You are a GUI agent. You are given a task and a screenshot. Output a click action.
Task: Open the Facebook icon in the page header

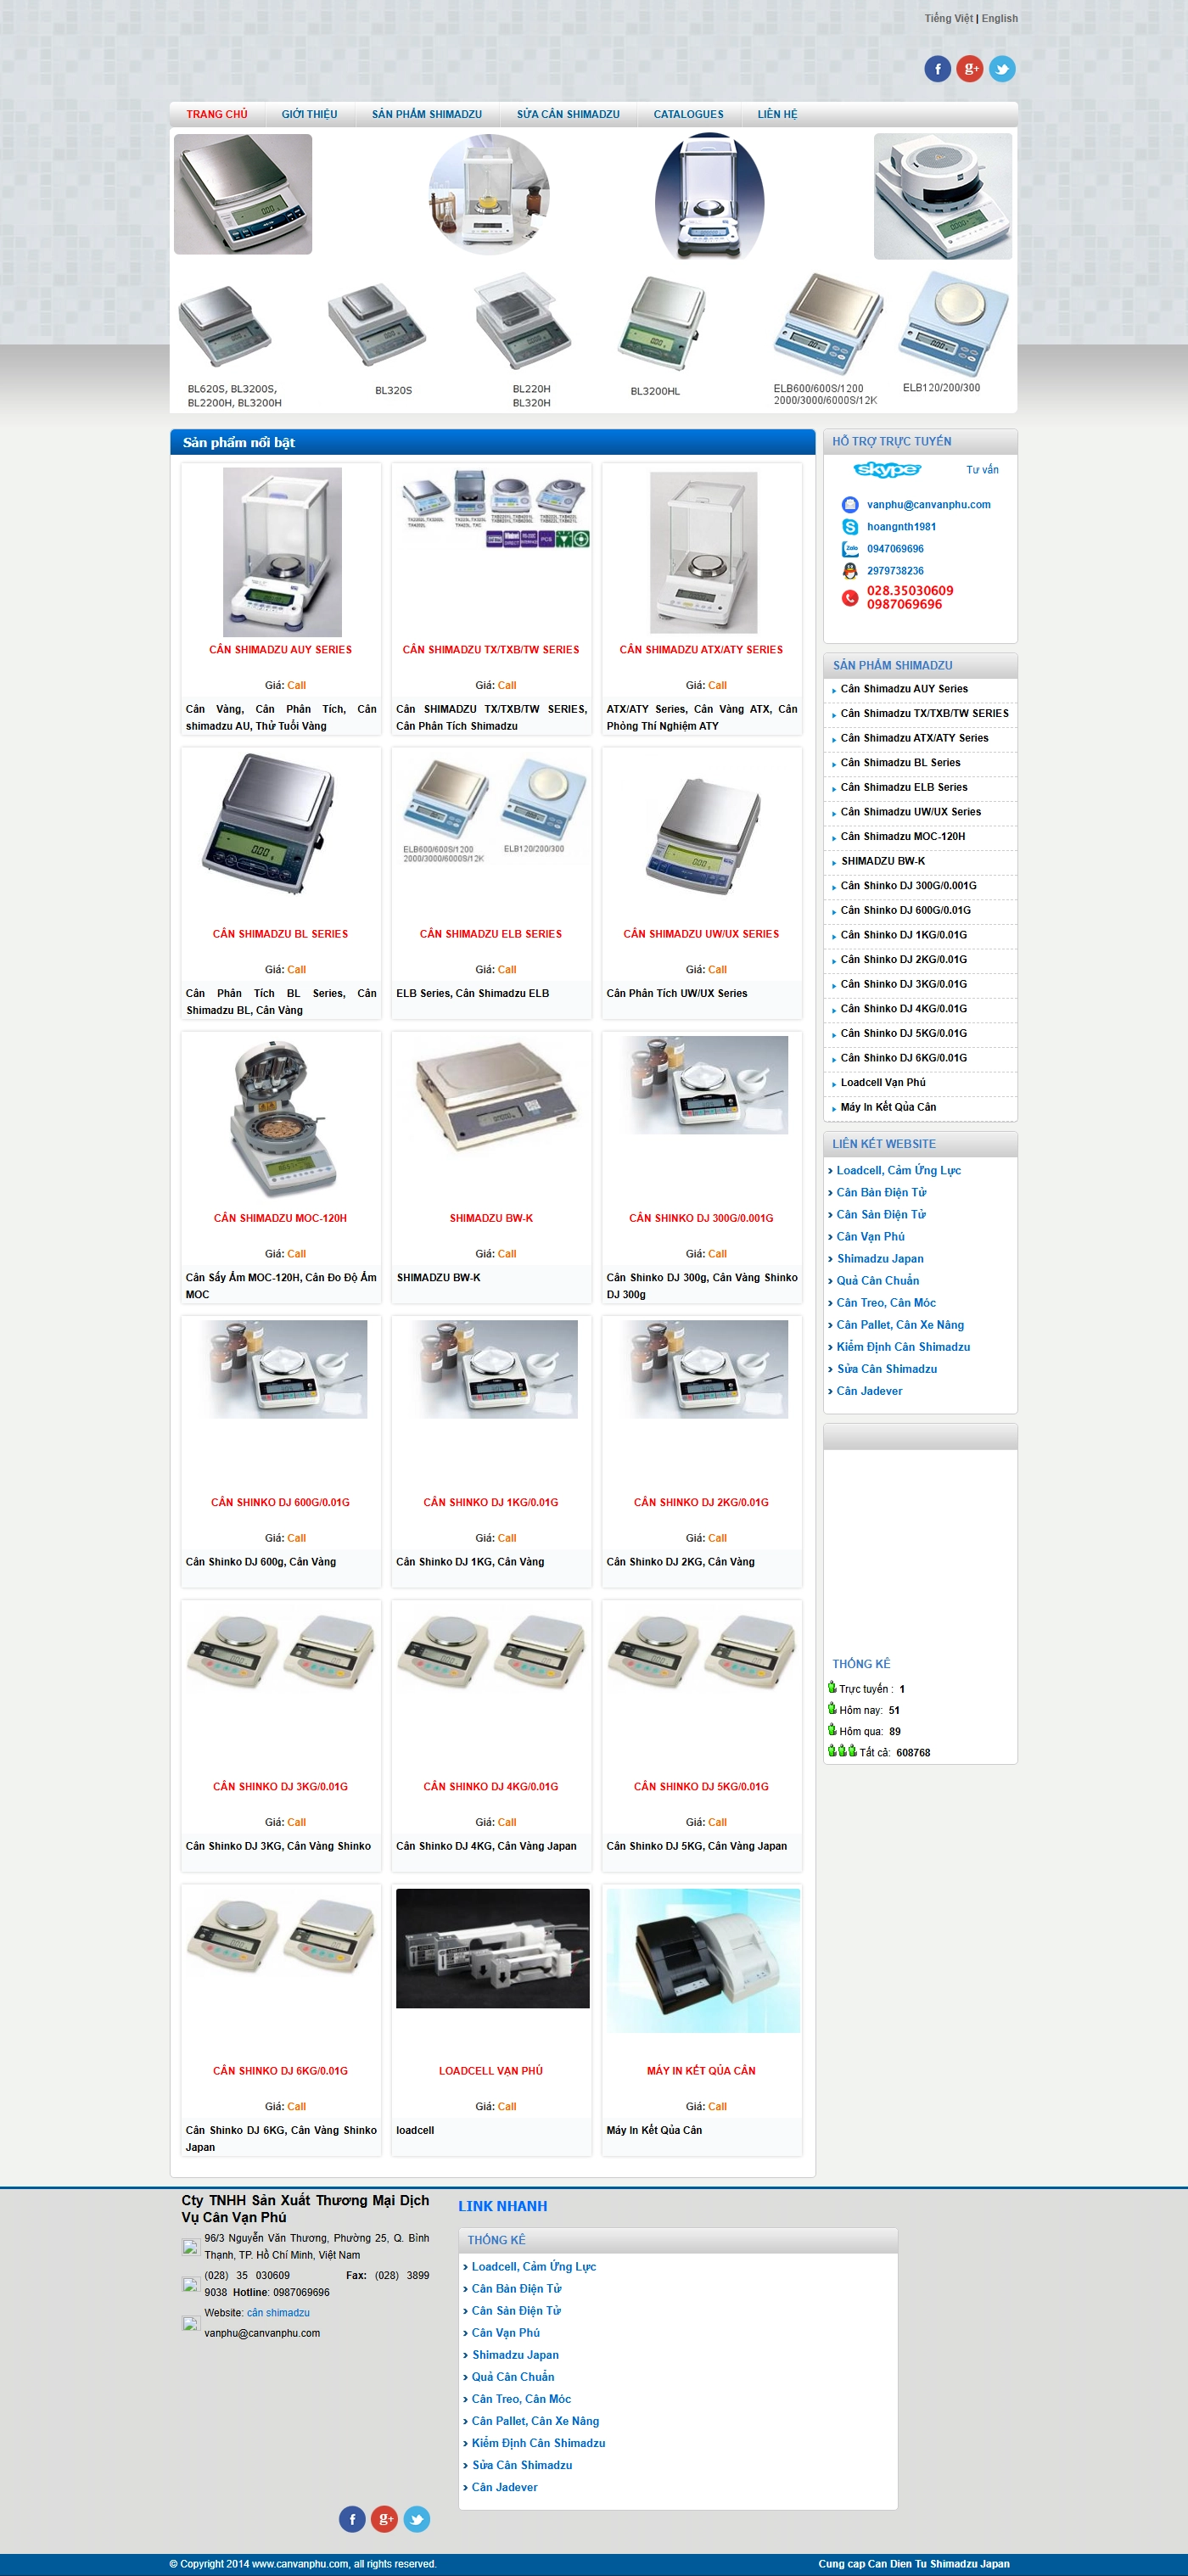tap(937, 68)
